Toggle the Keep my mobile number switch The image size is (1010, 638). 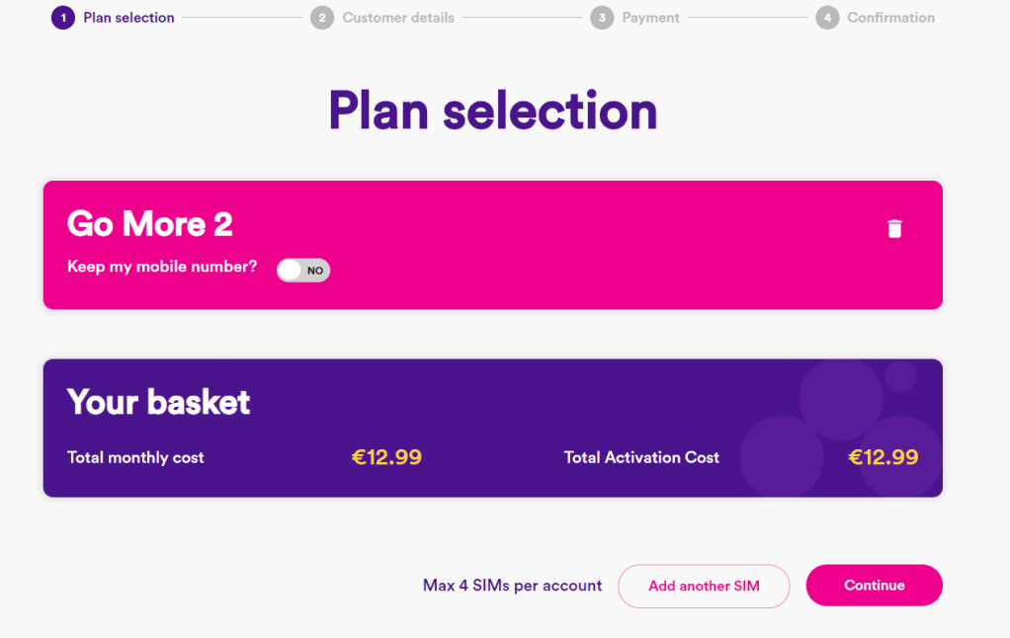click(x=303, y=270)
